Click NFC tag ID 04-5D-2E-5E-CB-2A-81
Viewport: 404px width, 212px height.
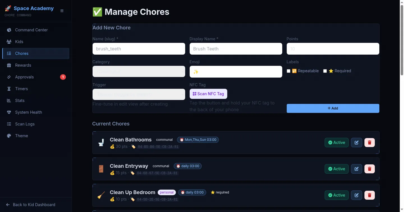pyautogui.click(x=157, y=199)
